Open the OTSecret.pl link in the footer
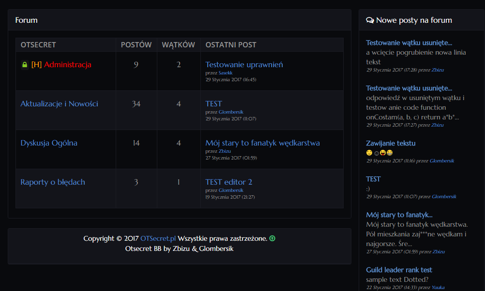The image size is (485, 291). pyautogui.click(x=158, y=239)
